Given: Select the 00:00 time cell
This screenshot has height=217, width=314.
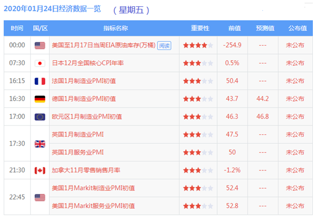Looking at the screenshot, I should (x=17, y=45).
